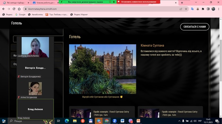Open the Яндекс bookmark

[x=8, y=14]
